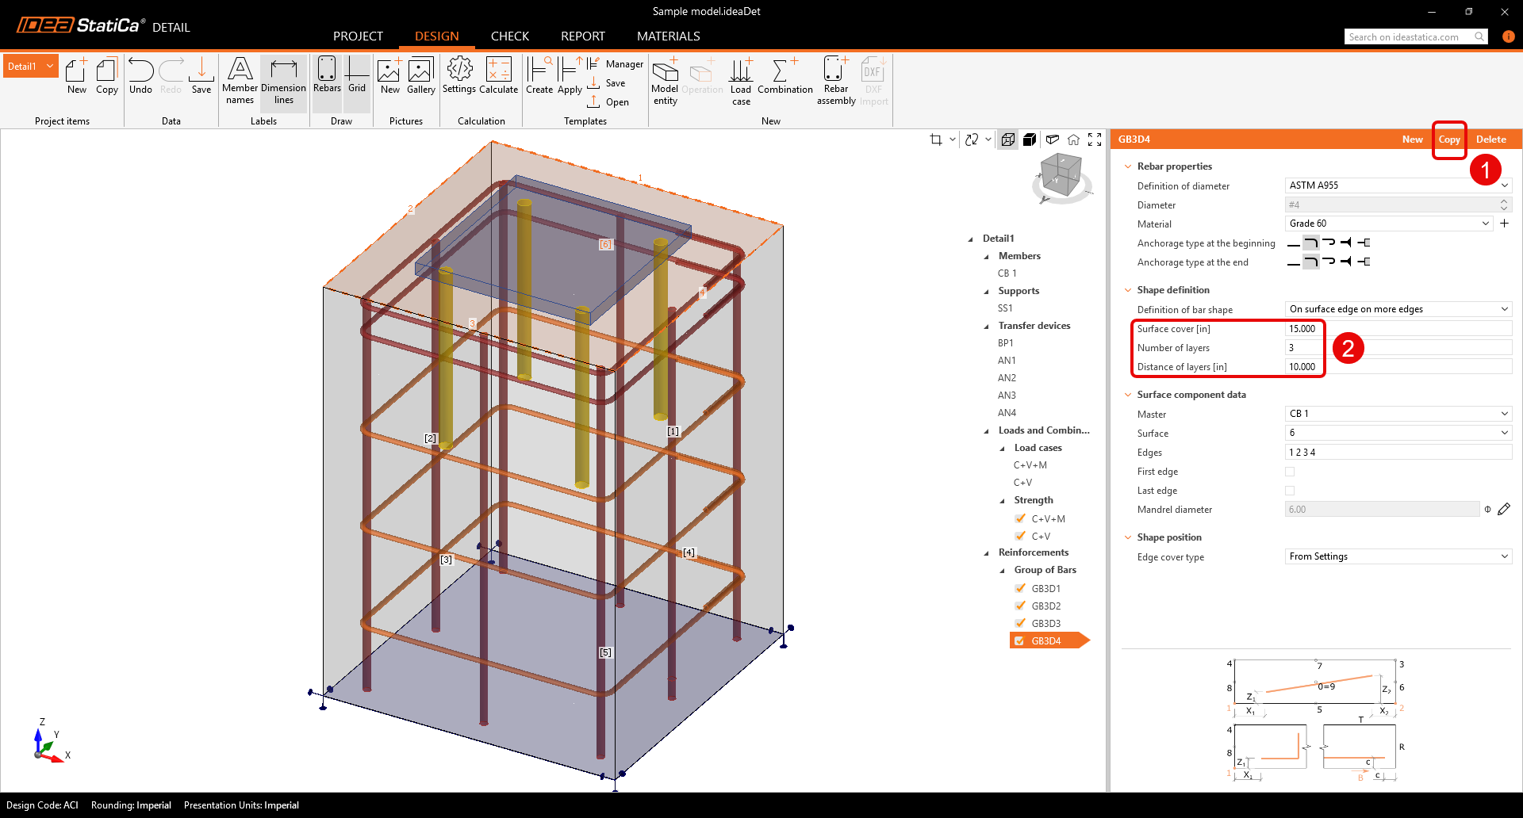Click the Calculate icon
This screenshot has width=1523, height=818.
coord(498,75)
